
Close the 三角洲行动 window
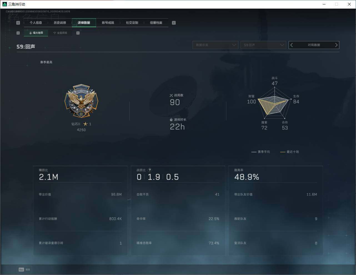[x=349, y=4]
